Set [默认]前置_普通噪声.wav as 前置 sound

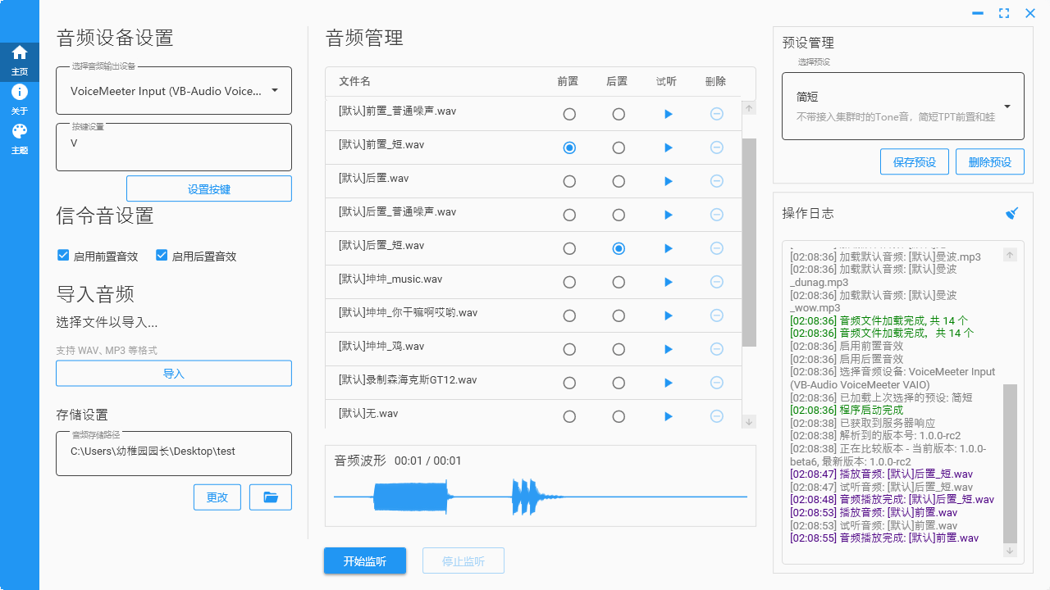click(569, 114)
